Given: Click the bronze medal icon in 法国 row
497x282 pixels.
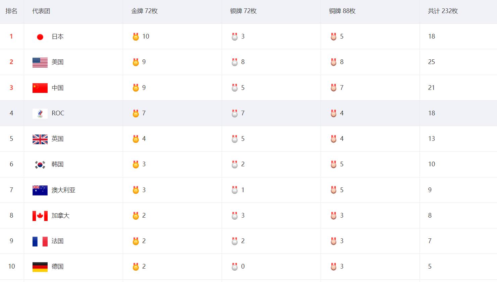Looking at the screenshot, I should tap(334, 241).
